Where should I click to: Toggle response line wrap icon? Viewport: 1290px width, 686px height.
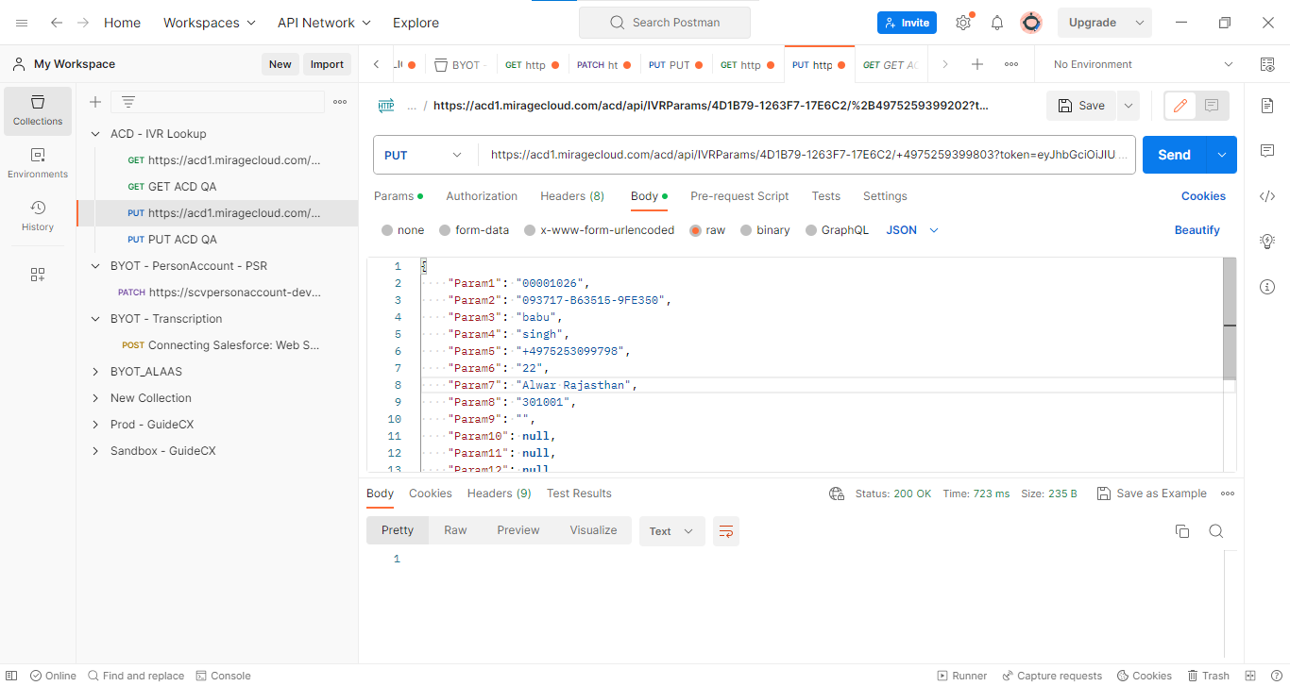click(x=726, y=531)
